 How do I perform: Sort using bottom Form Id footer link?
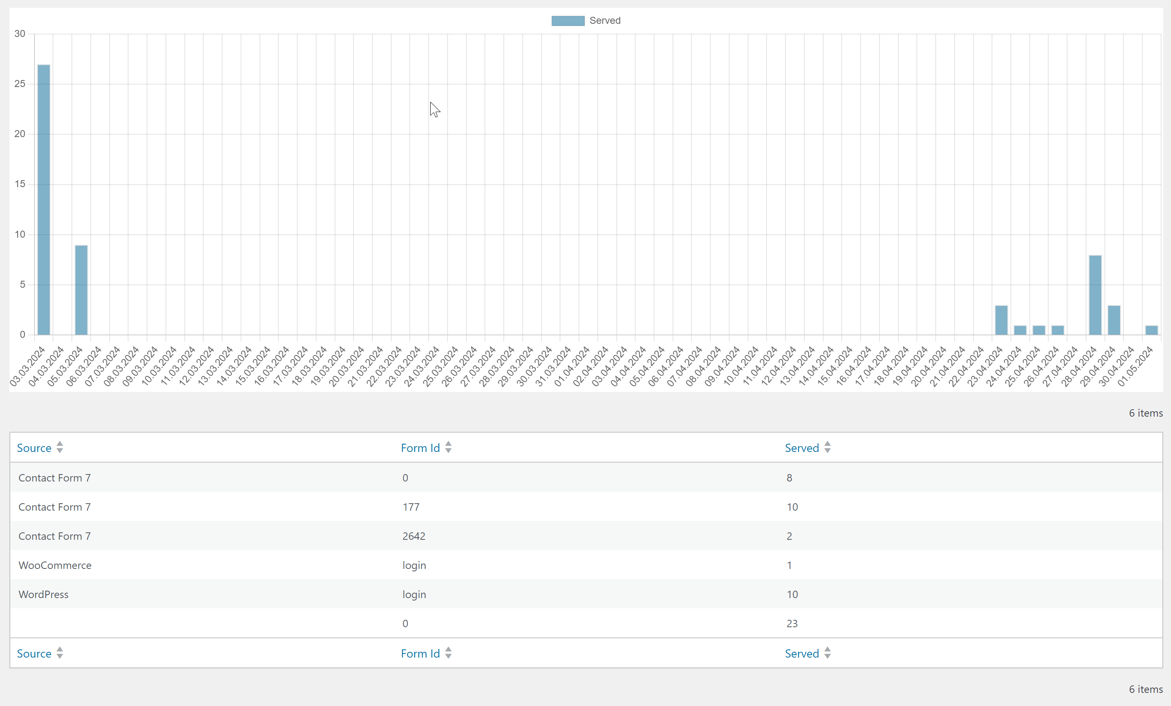tap(420, 654)
